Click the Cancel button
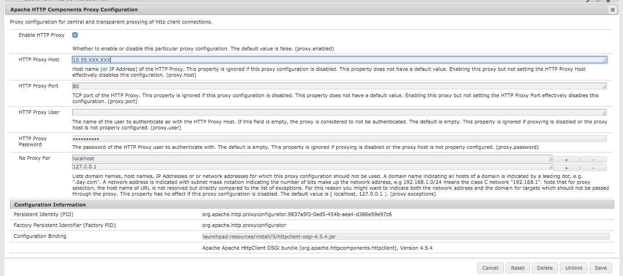 tap(490, 268)
